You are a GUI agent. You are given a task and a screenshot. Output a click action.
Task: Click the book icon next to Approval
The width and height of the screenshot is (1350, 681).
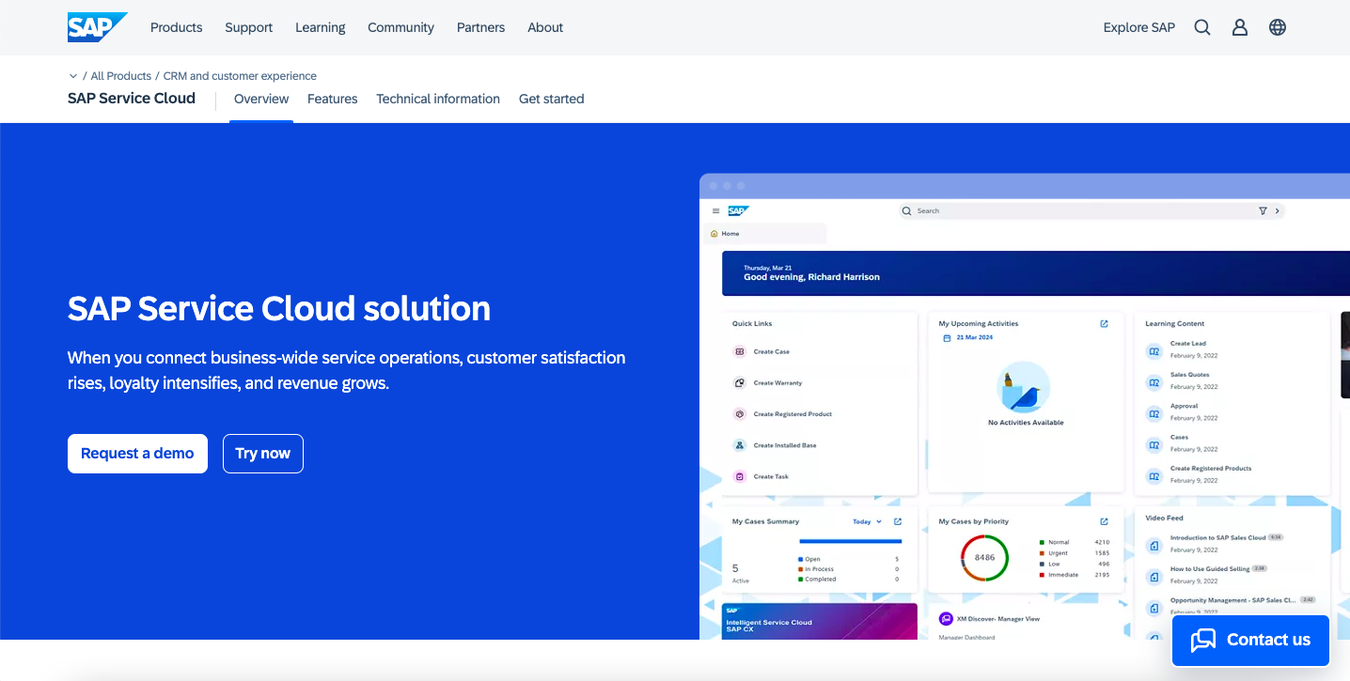[1154, 413]
